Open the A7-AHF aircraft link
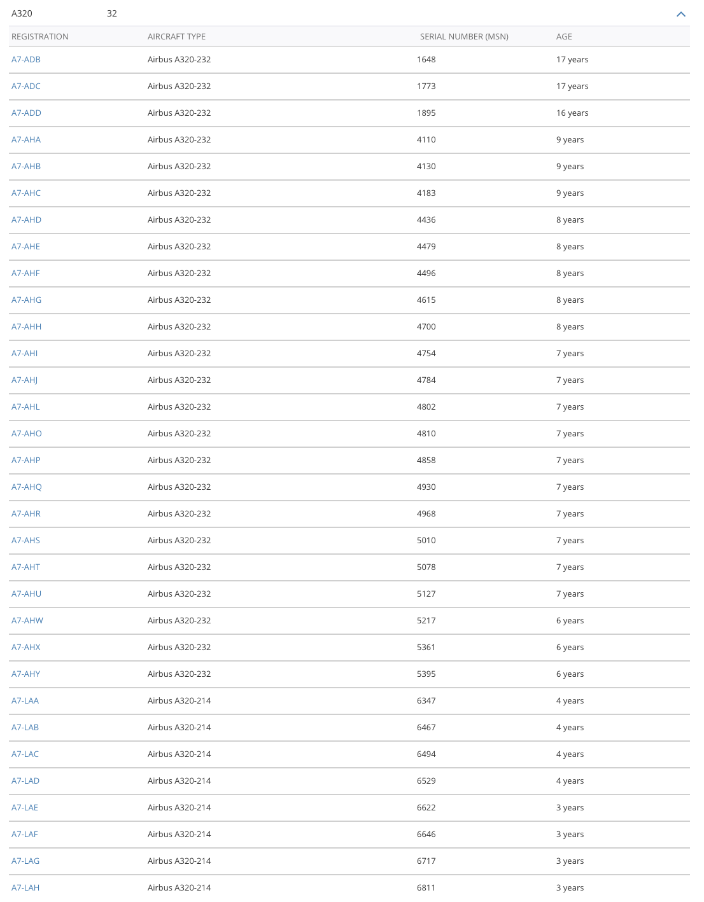 pyautogui.click(x=25, y=274)
